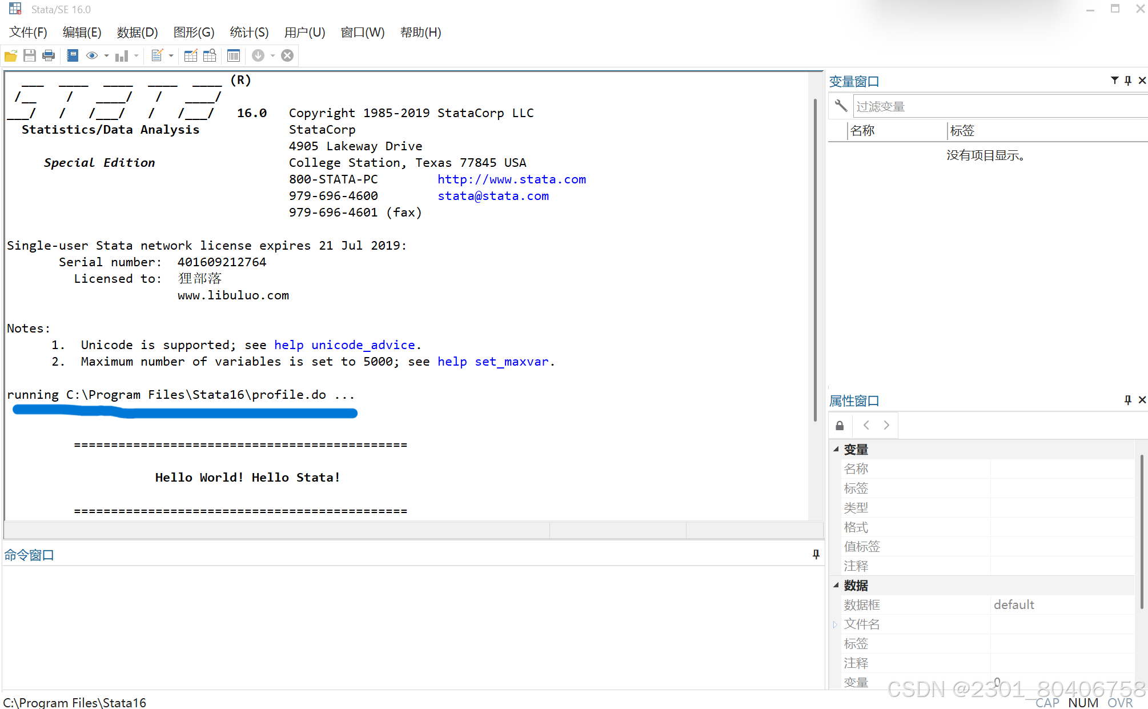Screen dimensions: 1148x709
Task: Open the 统计(S) menu
Action: pos(249,33)
